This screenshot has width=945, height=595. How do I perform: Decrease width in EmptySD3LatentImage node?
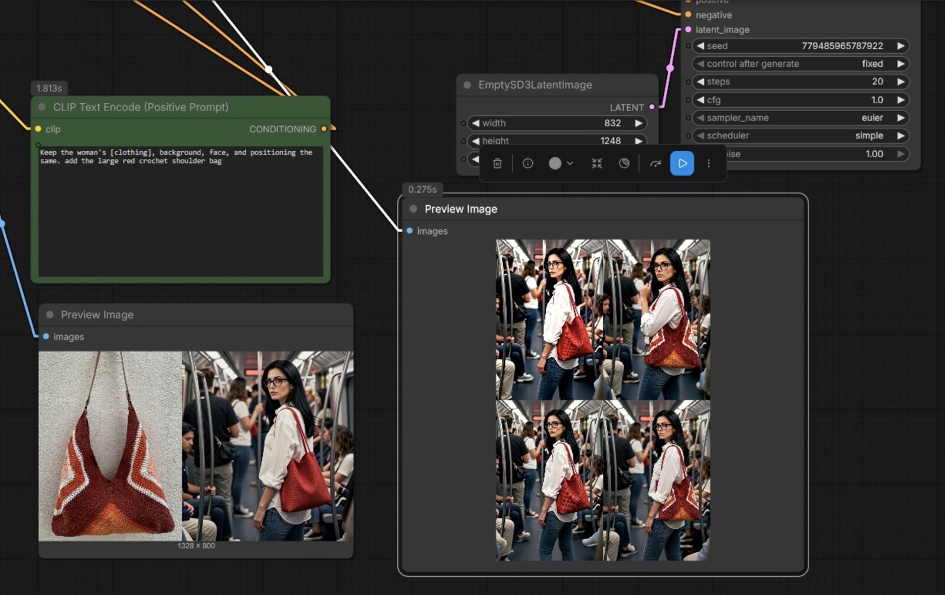coord(475,123)
